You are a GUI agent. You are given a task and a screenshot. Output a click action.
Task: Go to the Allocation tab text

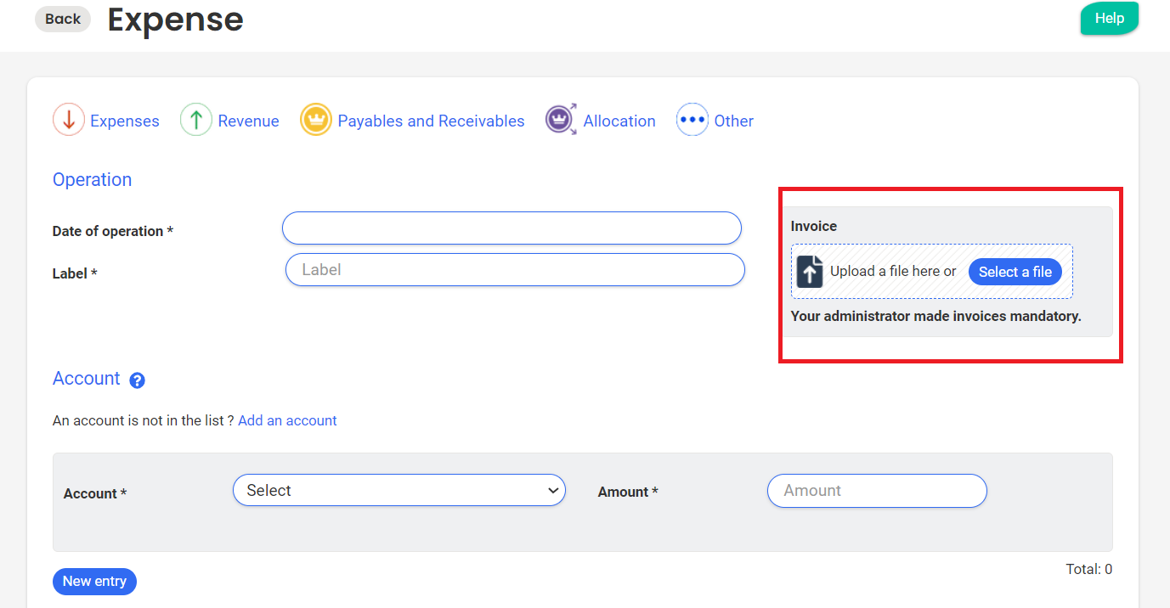(x=619, y=121)
